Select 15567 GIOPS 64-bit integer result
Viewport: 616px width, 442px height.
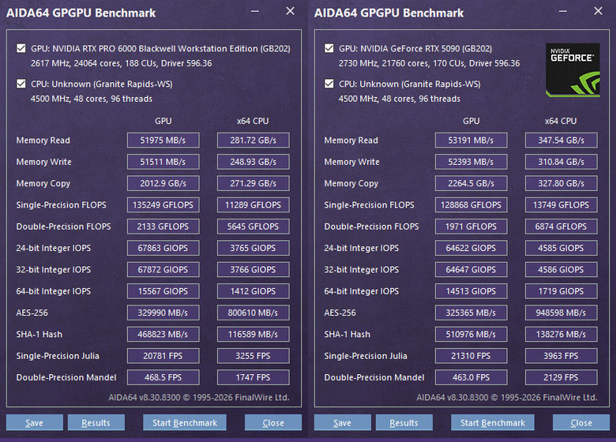[163, 291]
